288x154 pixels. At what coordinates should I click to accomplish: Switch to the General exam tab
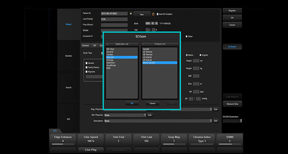click(85, 46)
